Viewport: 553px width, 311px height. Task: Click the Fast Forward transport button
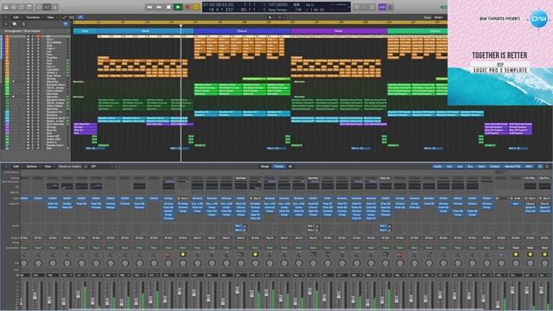pos(159,7)
